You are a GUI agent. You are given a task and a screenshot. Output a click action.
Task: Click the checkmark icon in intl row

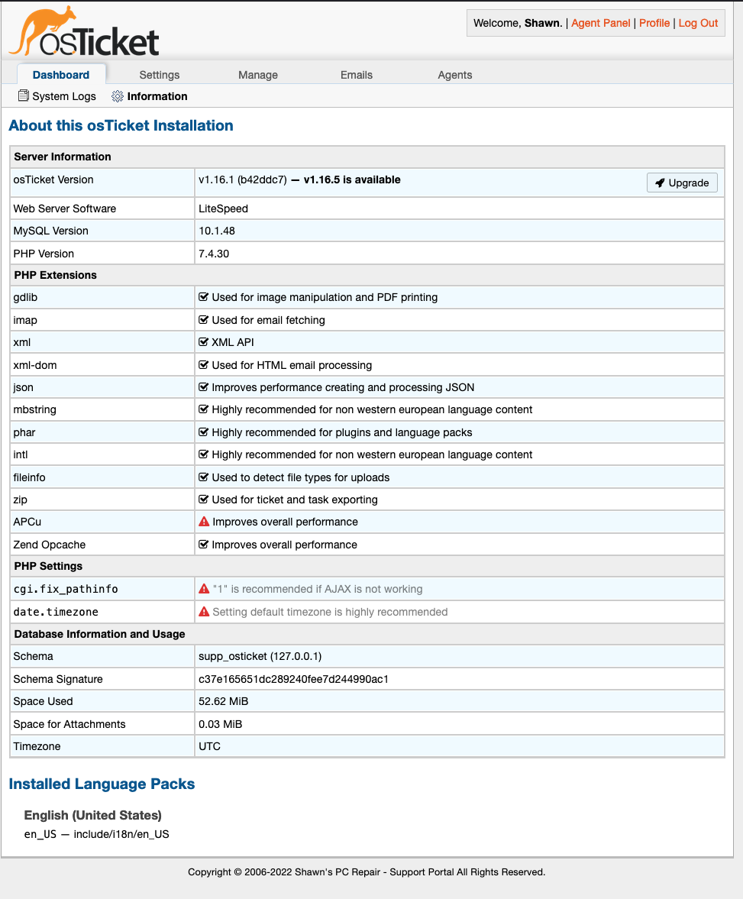[x=204, y=454]
